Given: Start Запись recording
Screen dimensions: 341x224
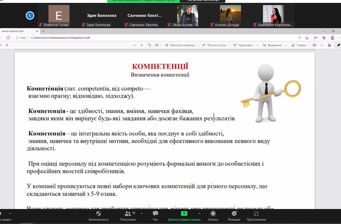Looking at the screenshot, I should pyautogui.click(x=213, y=216).
